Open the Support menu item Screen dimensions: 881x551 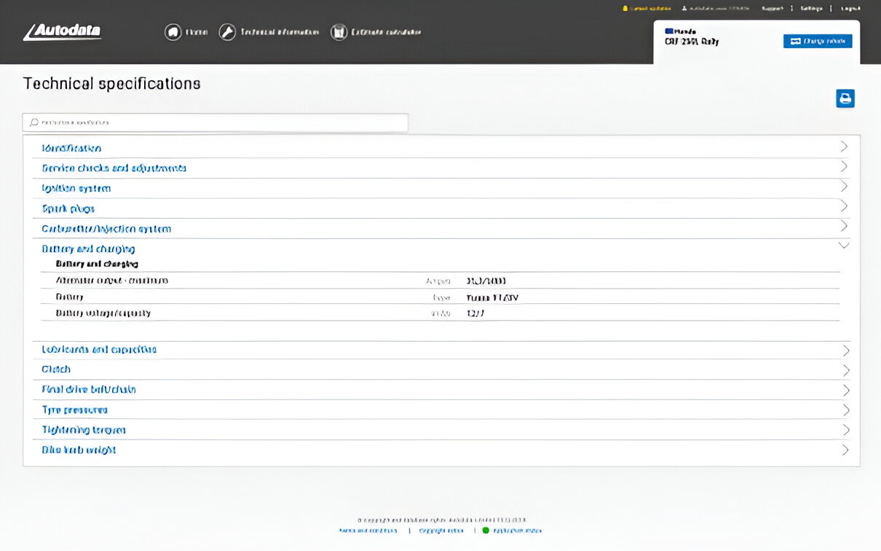coord(772,9)
